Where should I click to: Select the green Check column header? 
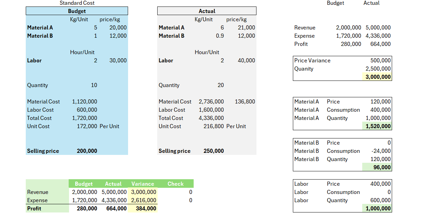pyautogui.click(x=175, y=184)
